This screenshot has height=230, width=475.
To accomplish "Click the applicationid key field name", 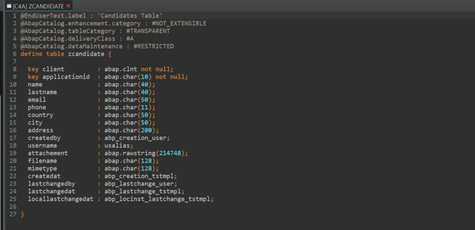I will click(x=66, y=77).
